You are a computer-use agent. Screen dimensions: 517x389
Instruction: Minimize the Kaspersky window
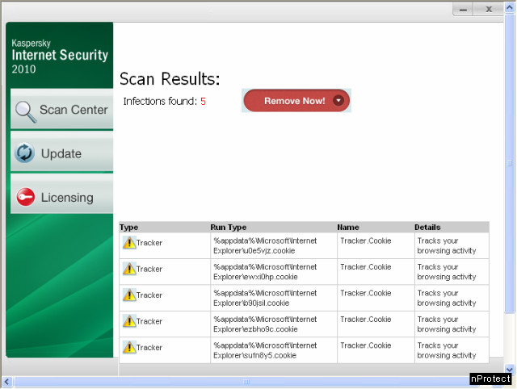463,9
